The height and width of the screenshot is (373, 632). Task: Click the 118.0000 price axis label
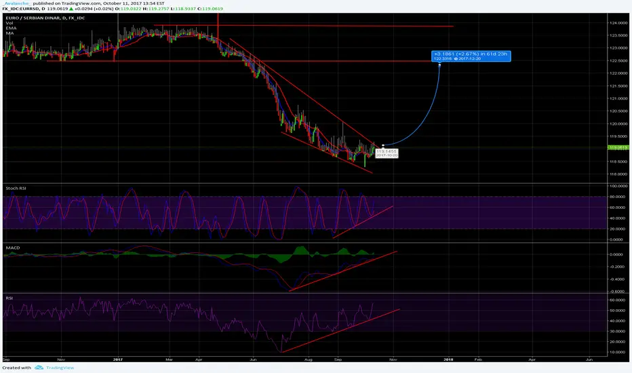tap(618, 174)
